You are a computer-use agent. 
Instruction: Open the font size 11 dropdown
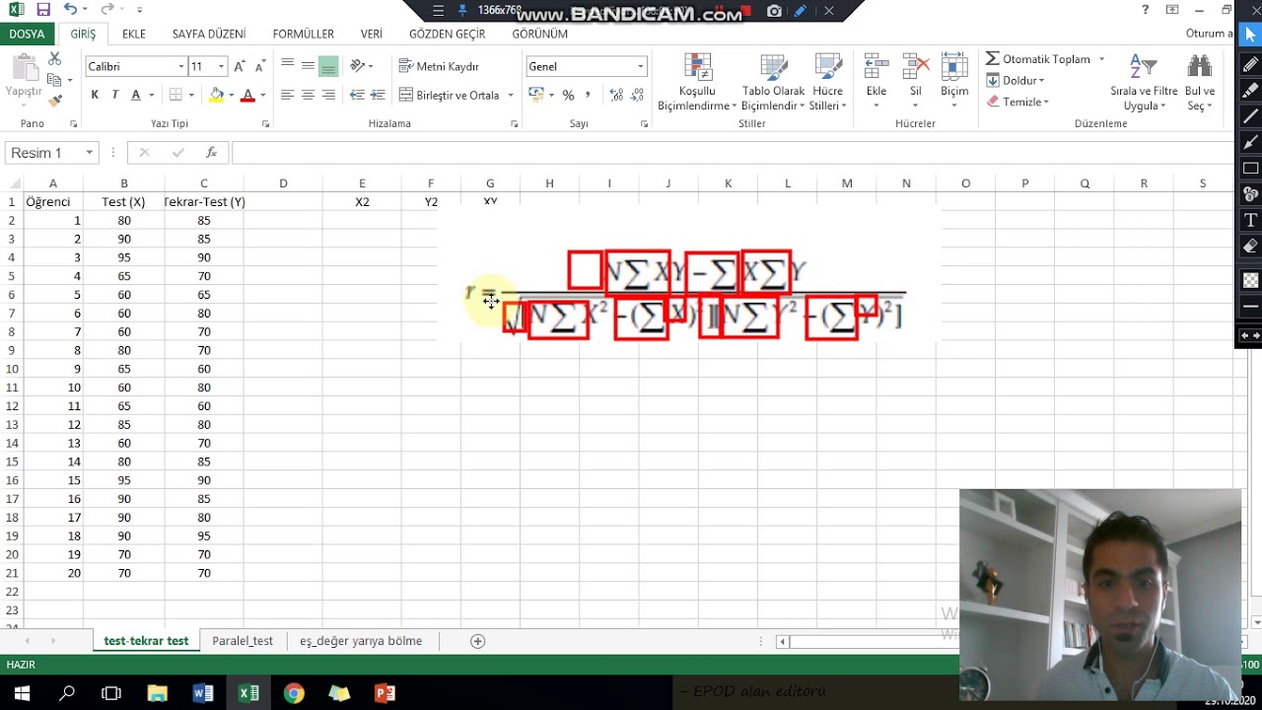pos(221,66)
